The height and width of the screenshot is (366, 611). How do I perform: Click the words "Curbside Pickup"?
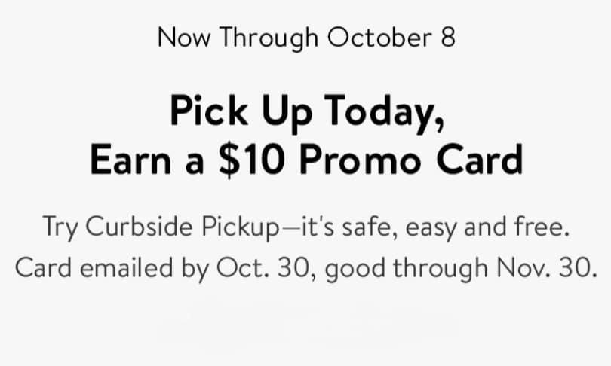coord(182,227)
